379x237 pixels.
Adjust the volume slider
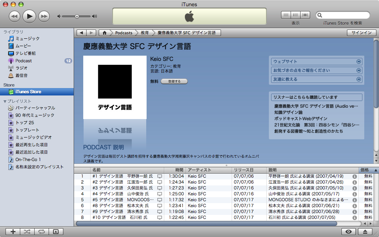[77, 16]
